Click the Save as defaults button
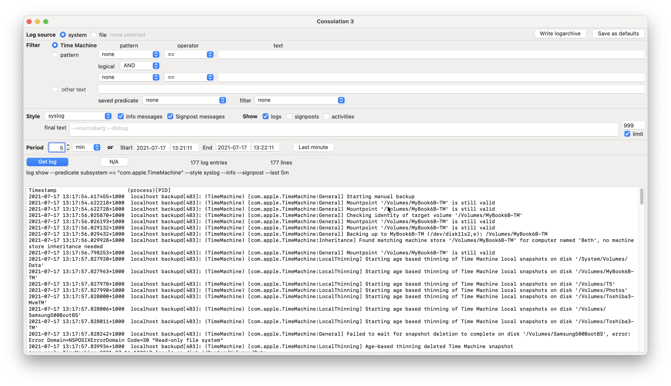This screenshot has height=386, width=671. pos(619,34)
